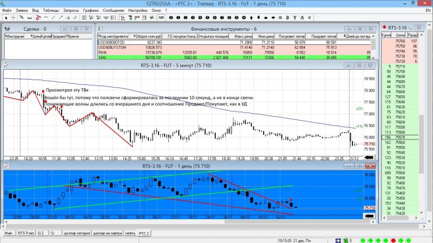Select the horizontal line tool
The height and width of the screenshot is (243, 433).
tap(46, 17)
